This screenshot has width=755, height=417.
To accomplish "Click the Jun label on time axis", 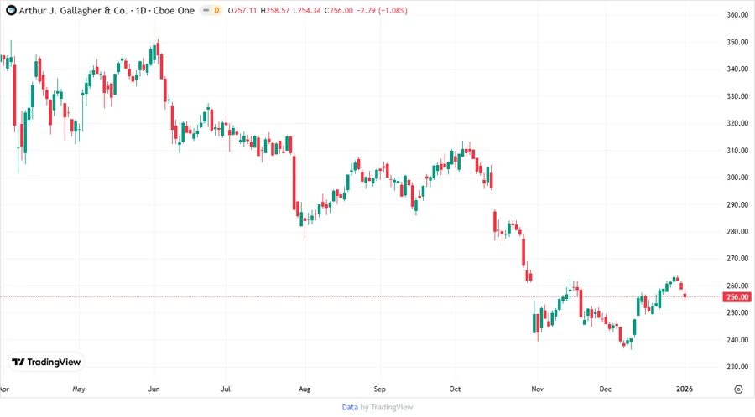I will pos(154,389).
